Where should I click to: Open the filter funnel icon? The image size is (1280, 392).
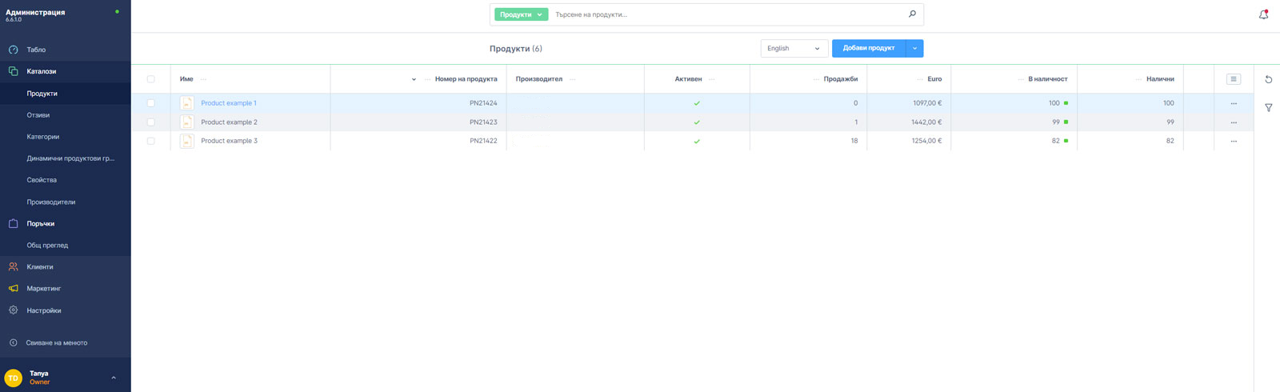pos(1268,108)
